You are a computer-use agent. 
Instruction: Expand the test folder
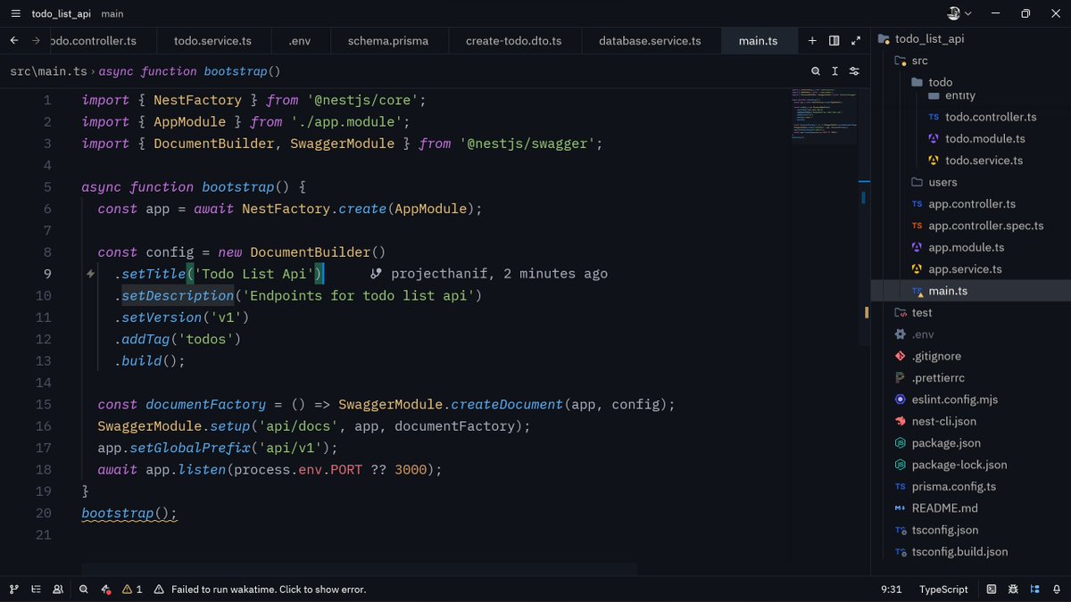[971, 312]
